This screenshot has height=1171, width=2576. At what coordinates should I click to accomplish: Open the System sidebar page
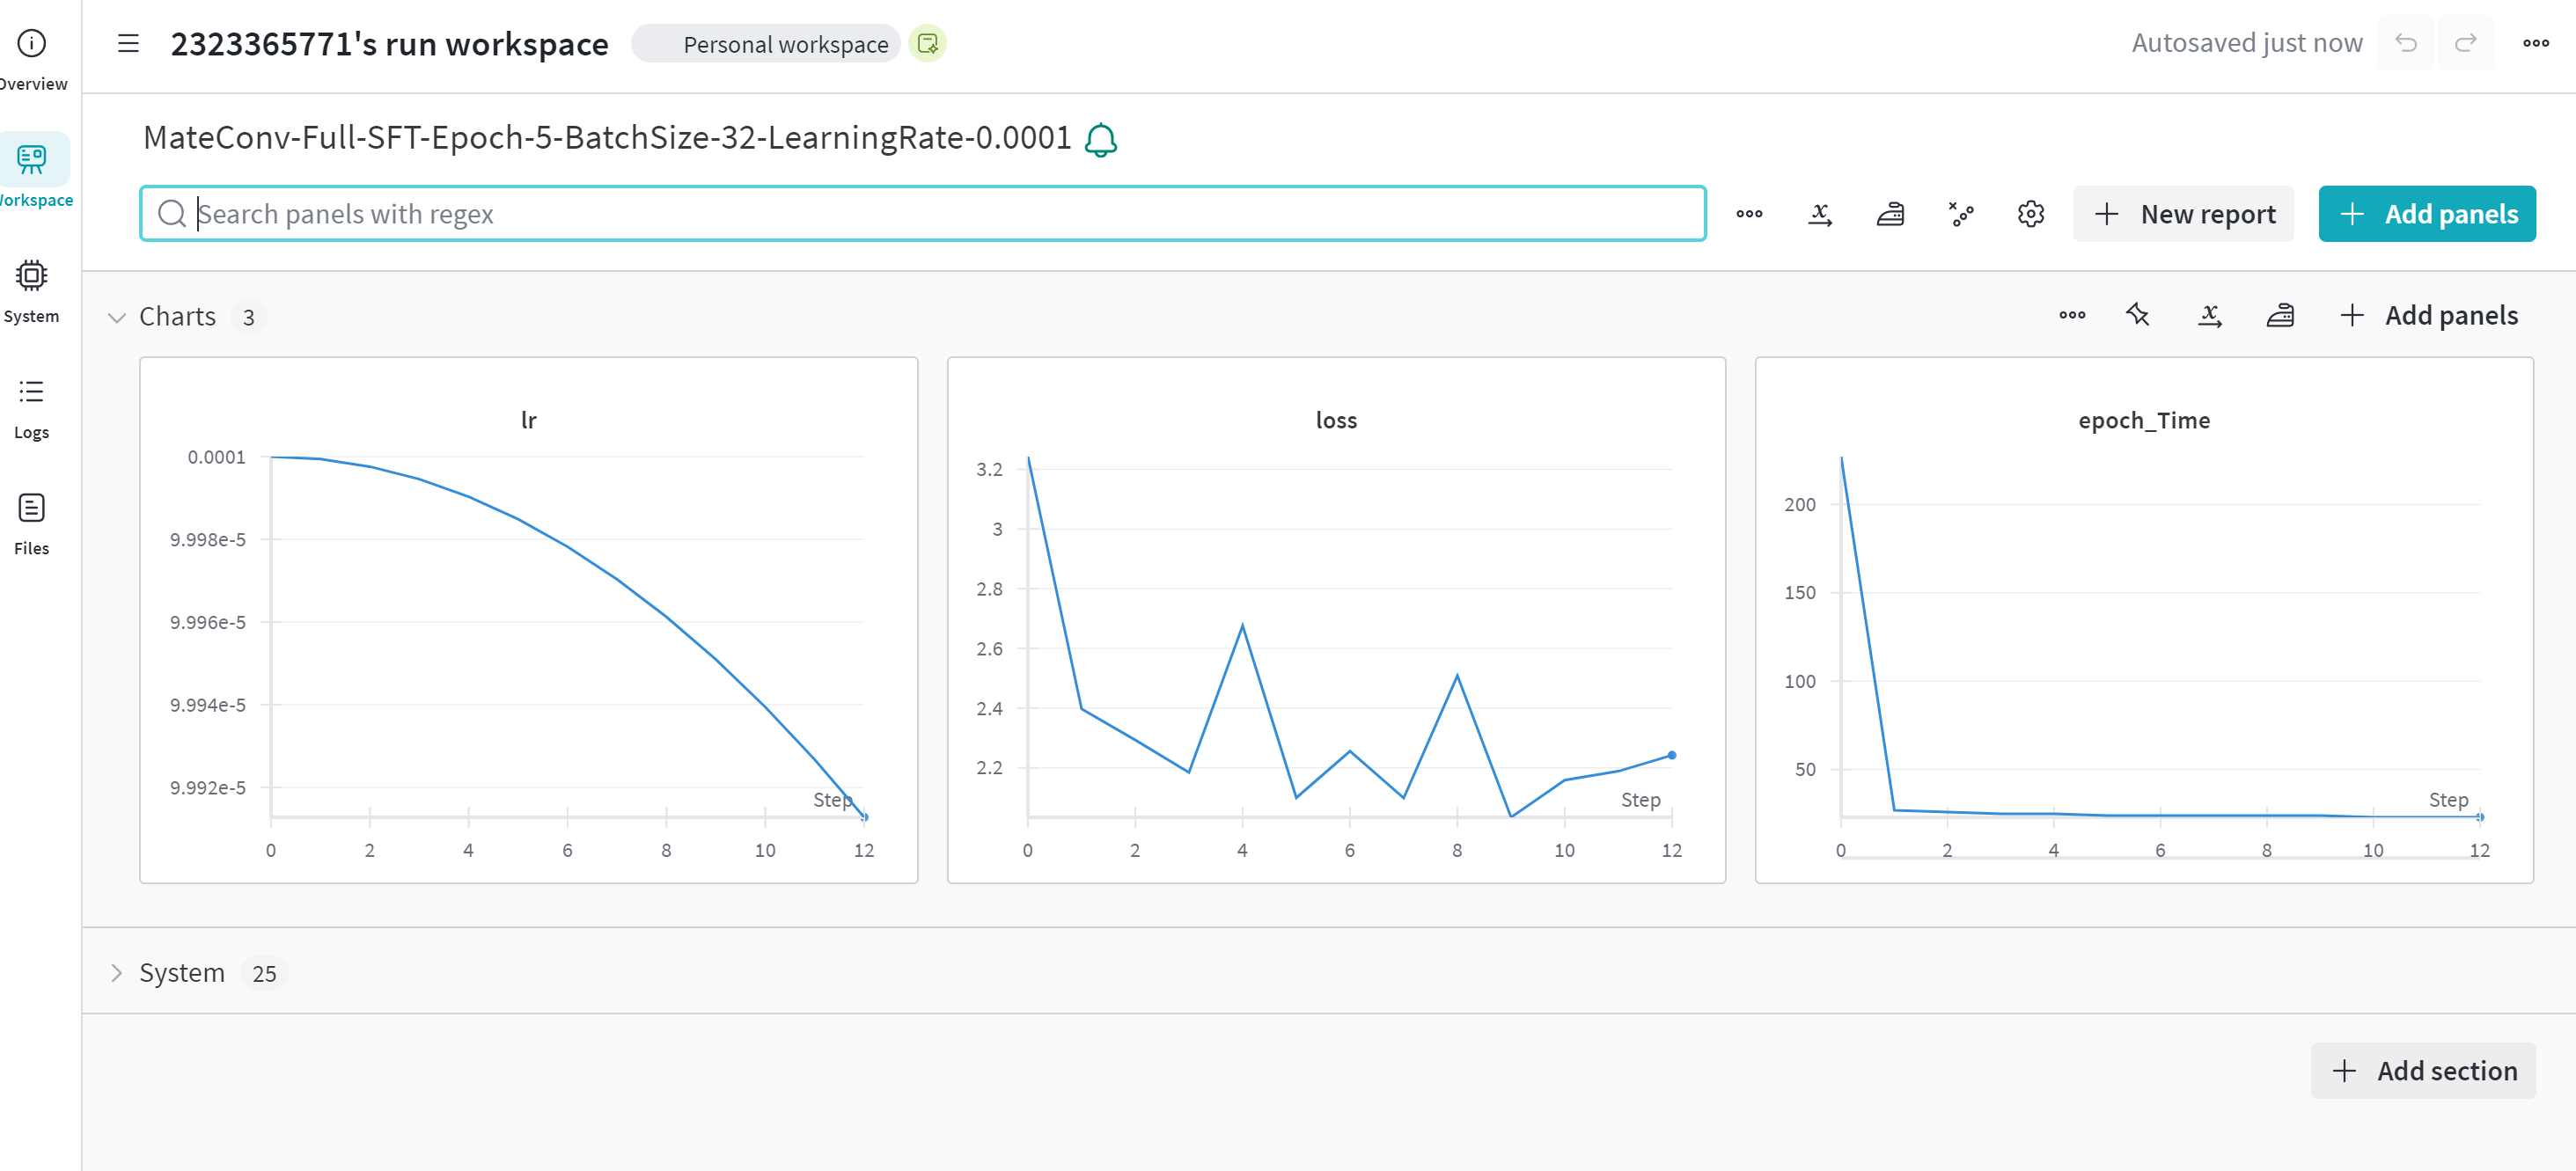pos(32,292)
